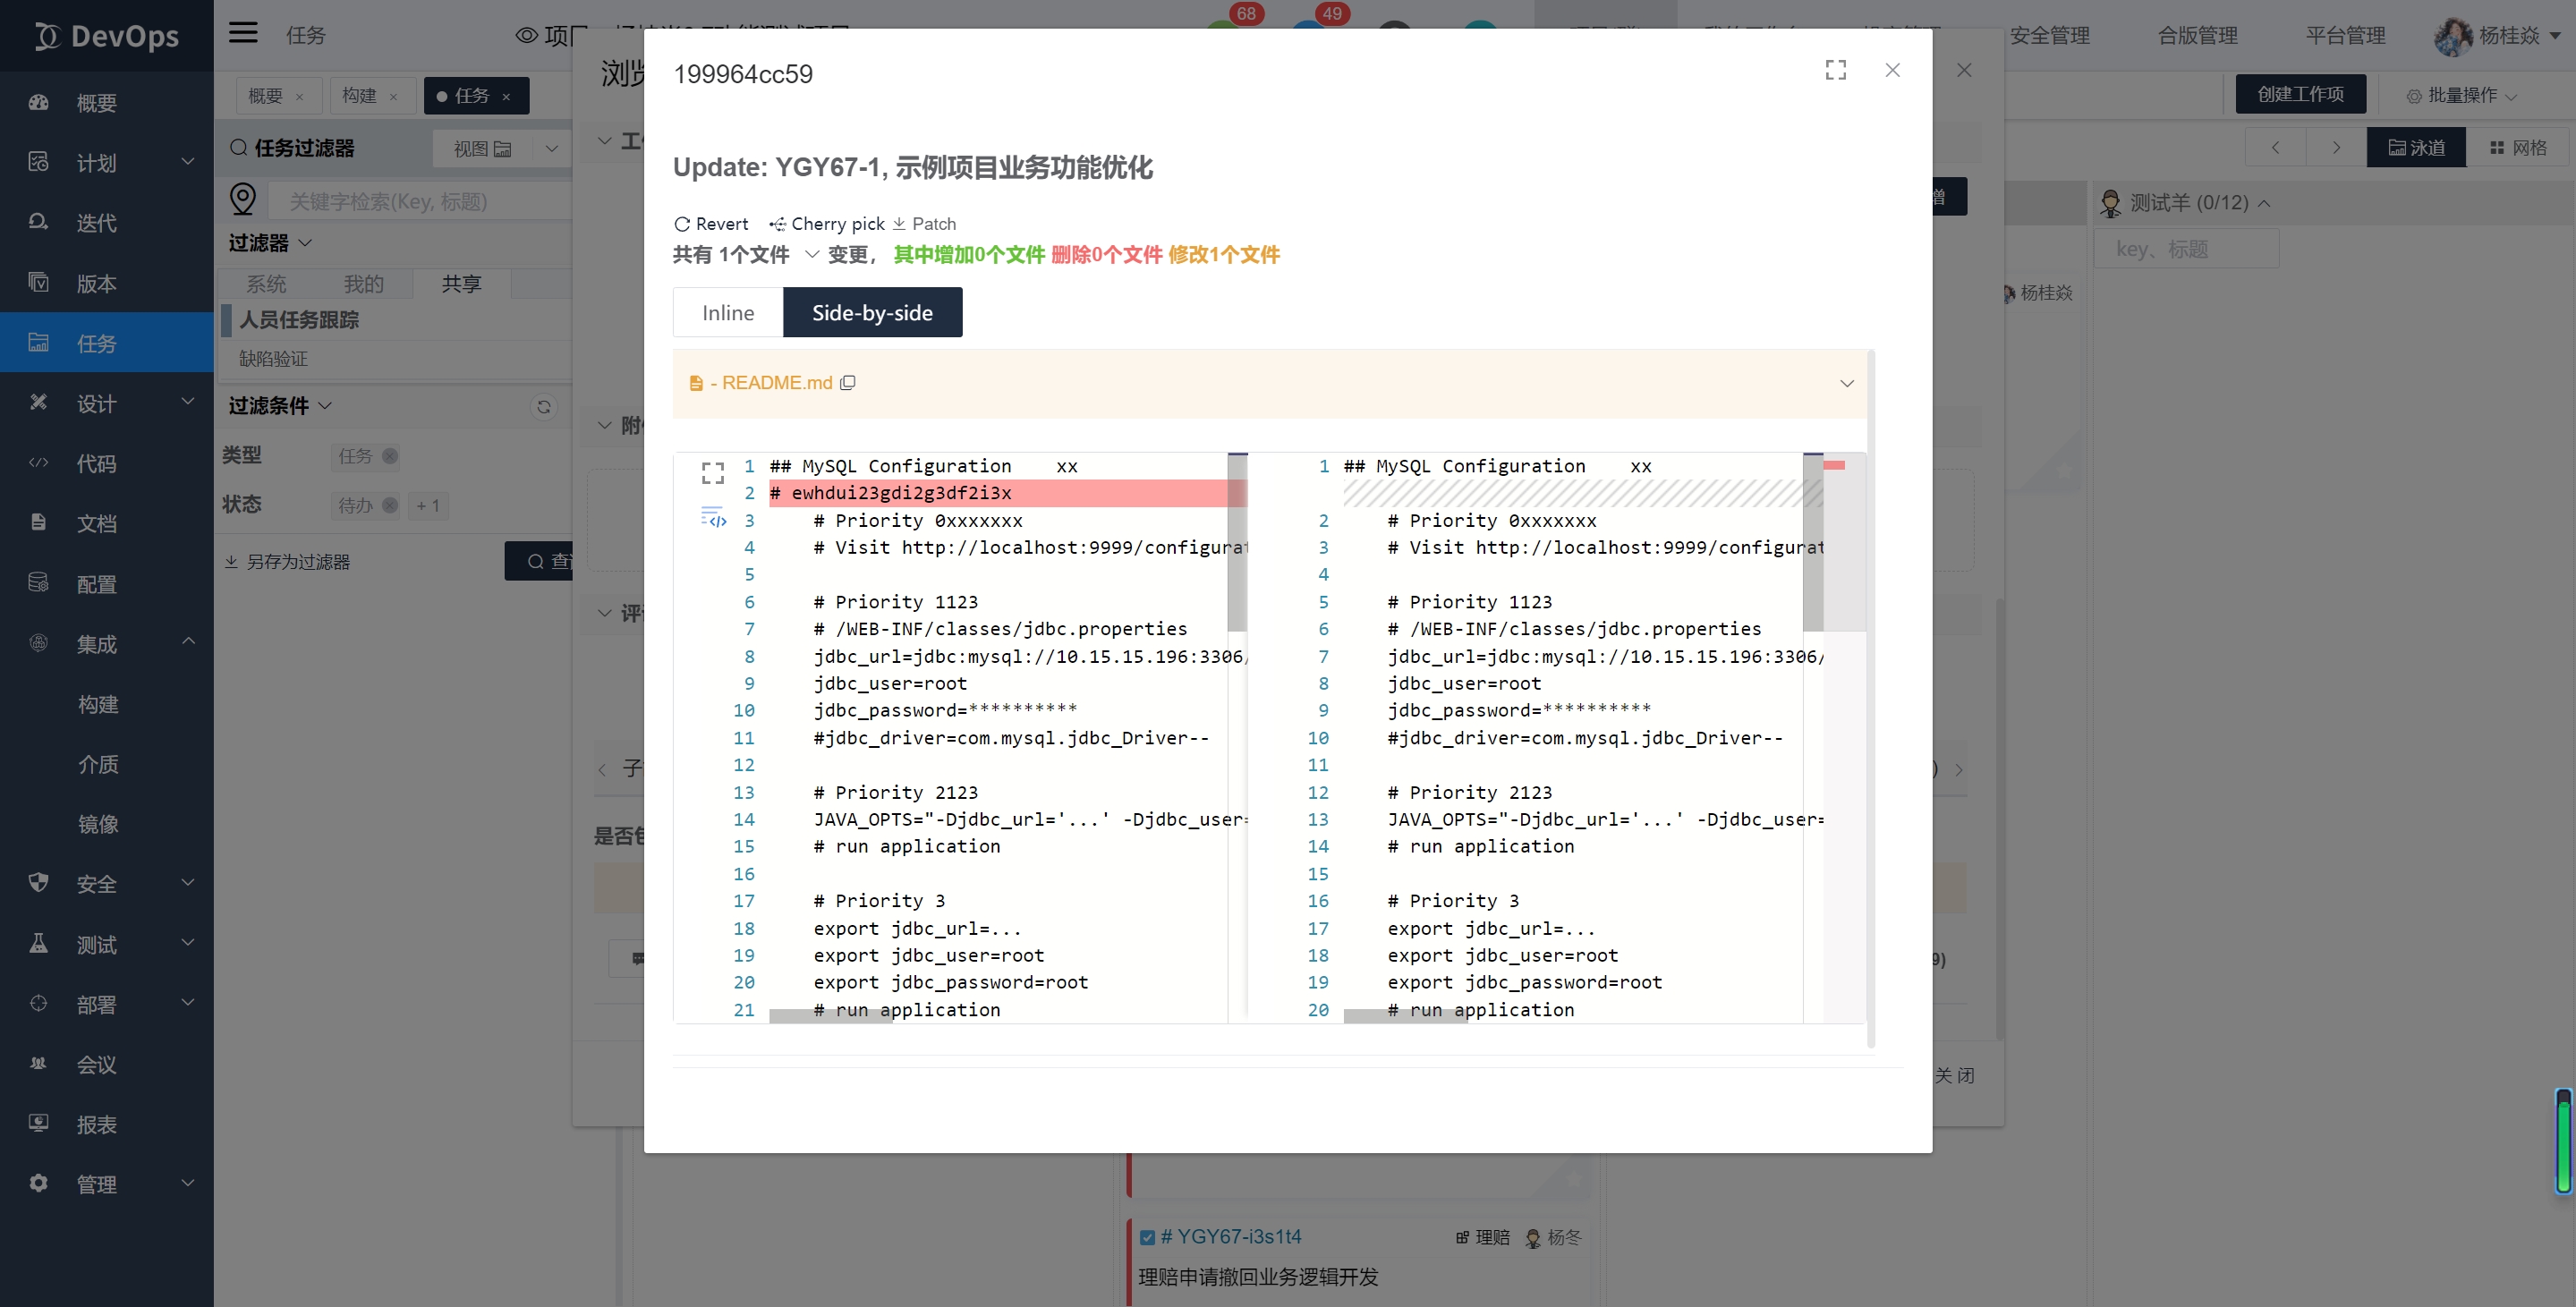Click the 创建工作项 button
Image resolution: width=2576 pixels, height=1307 pixels.
coord(2300,94)
